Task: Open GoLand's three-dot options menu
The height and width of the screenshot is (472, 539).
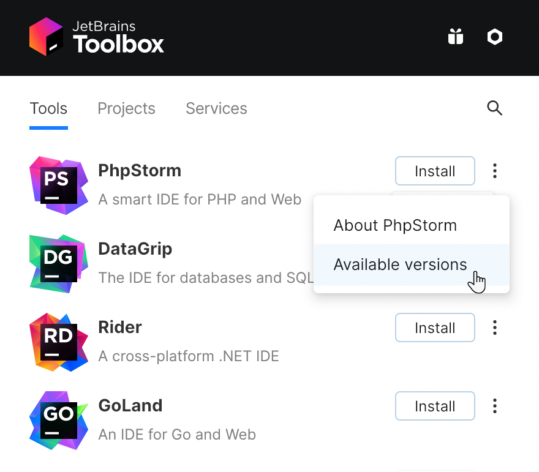Action: 494,406
